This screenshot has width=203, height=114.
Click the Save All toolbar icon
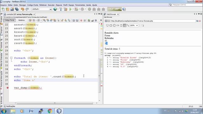(x=17, y=9)
